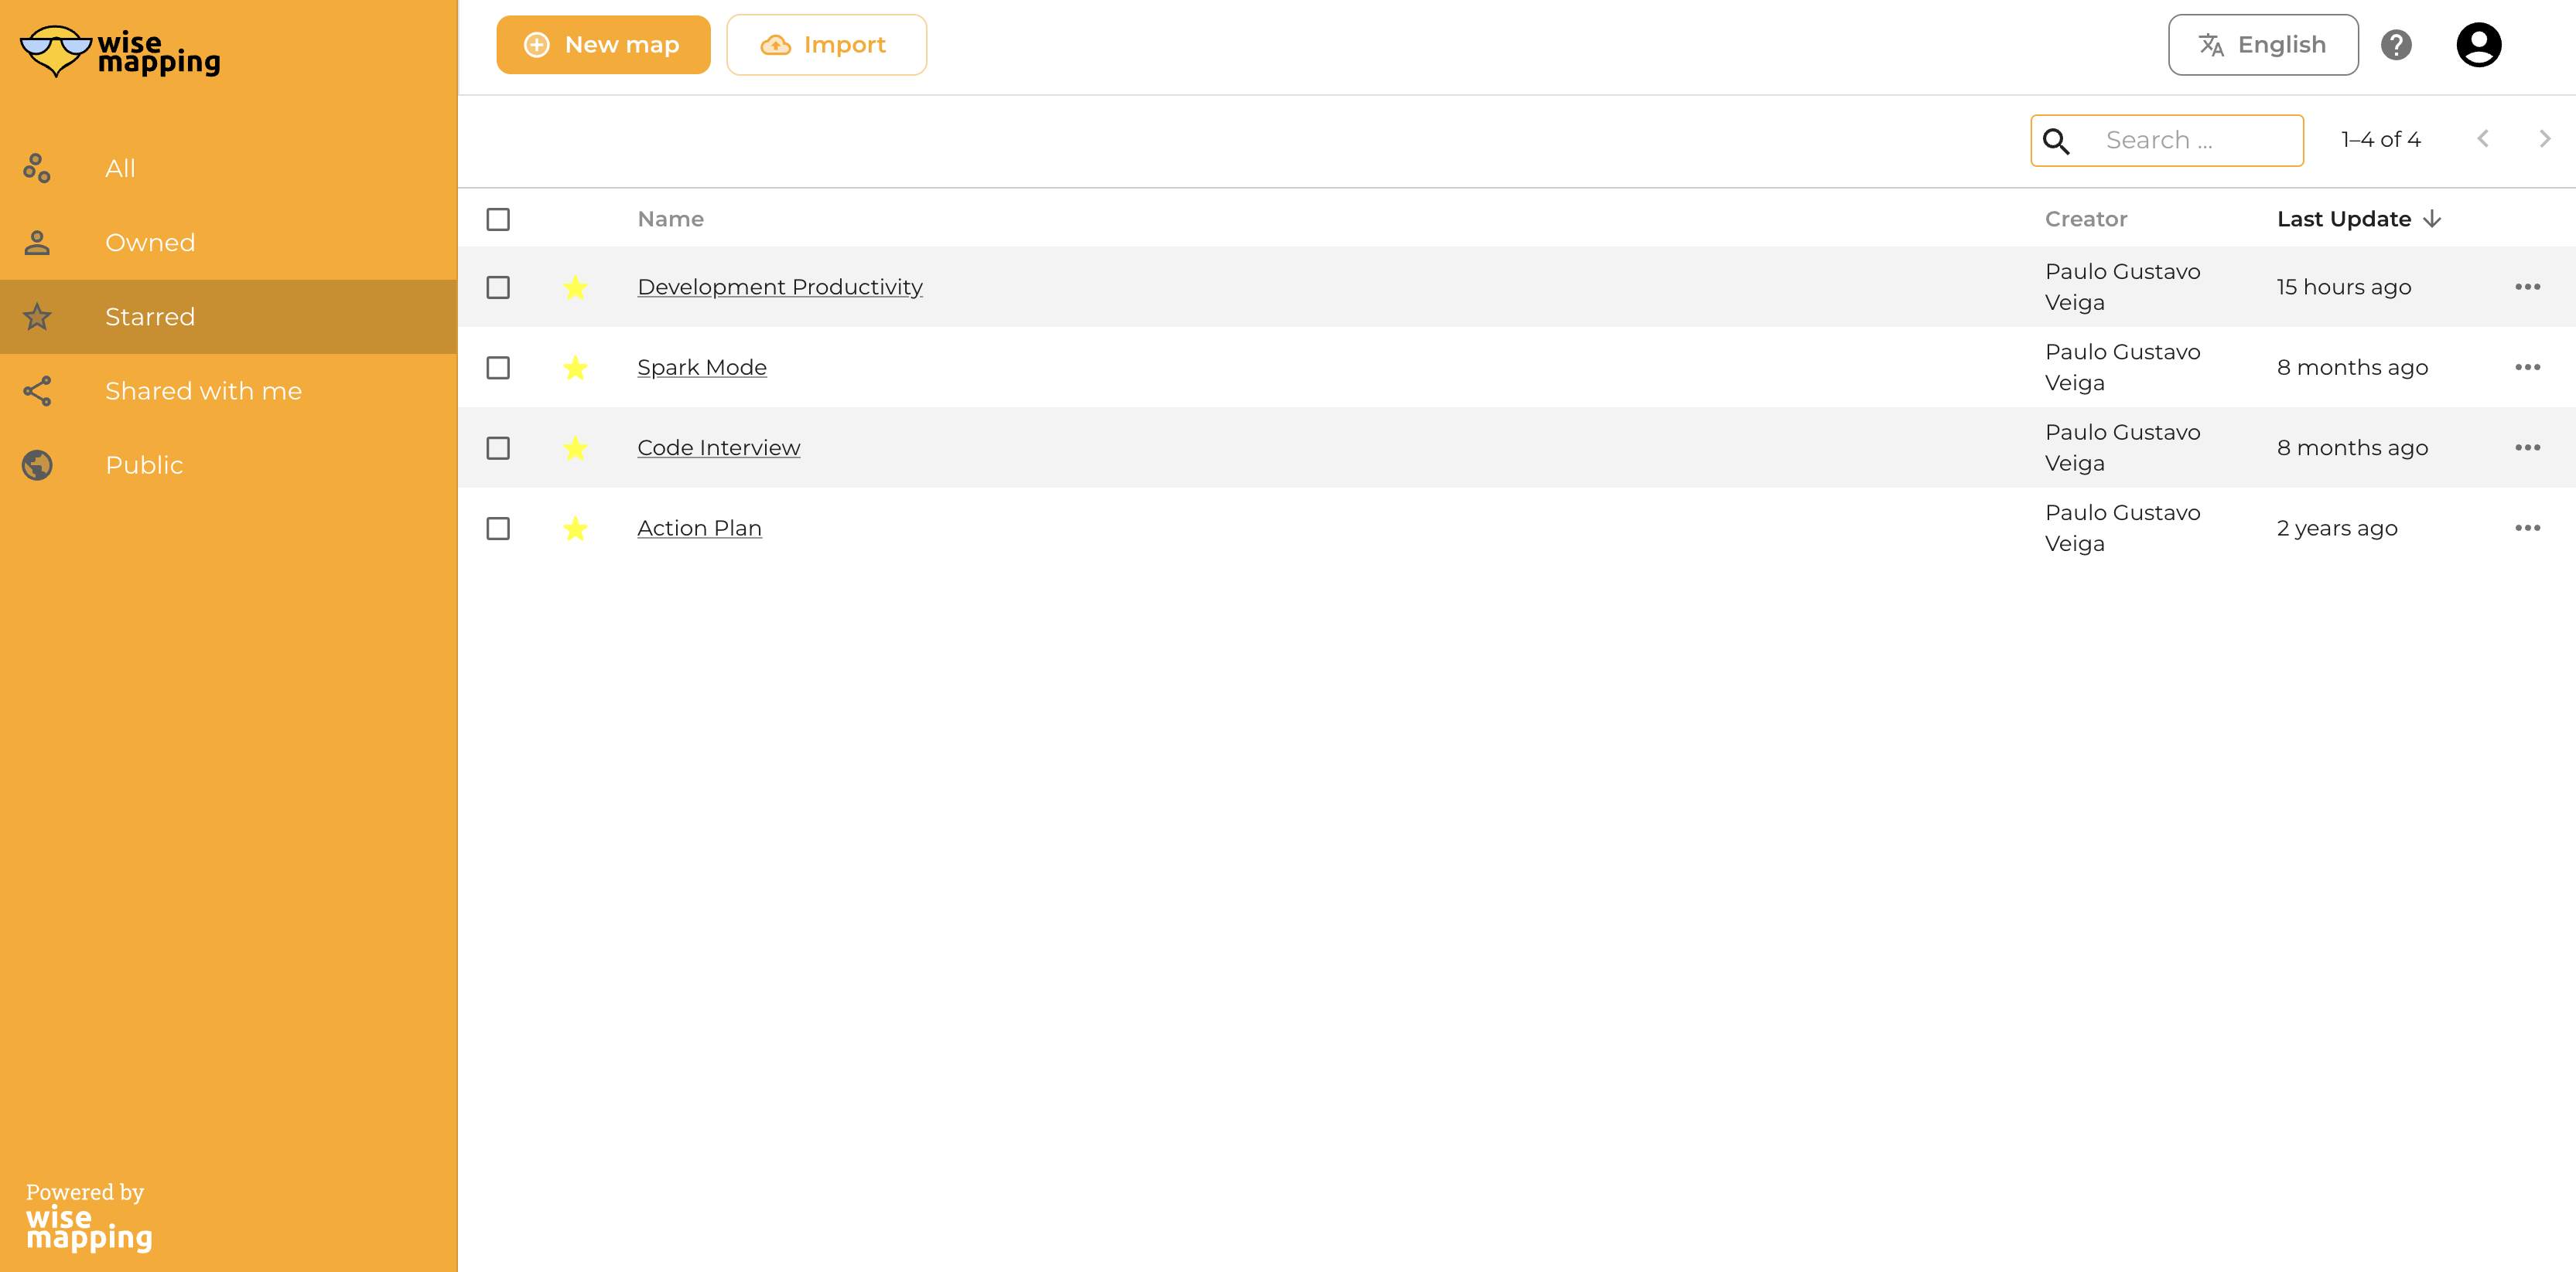
Task: Click the help question mark icon
Action: point(2395,45)
